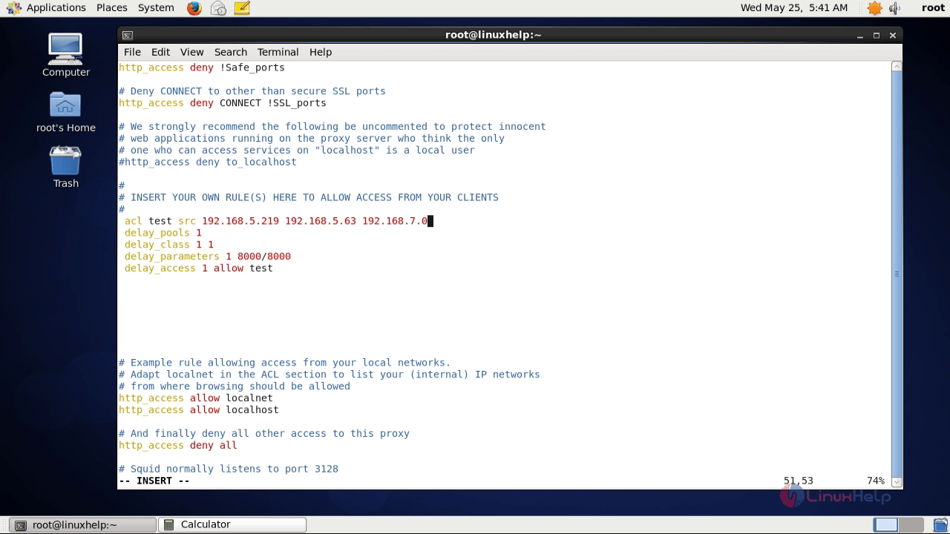The image size is (950, 534).
Task: Click IP address 192.168.5.63
Action: pos(320,221)
